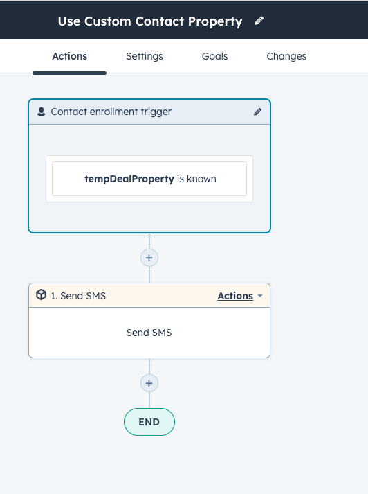Screen dimensions: 368x494
Task: View the Changes tab
Action: click(286, 56)
